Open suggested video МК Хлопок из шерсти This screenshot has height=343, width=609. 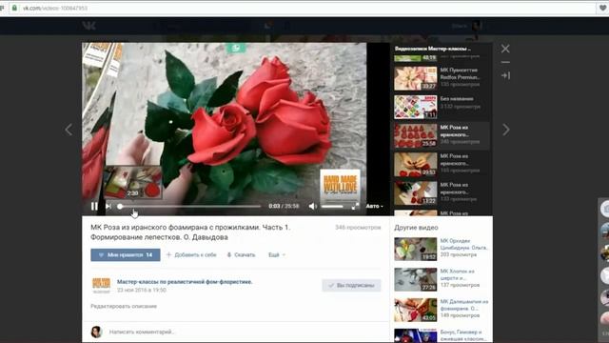pyautogui.click(x=442, y=279)
